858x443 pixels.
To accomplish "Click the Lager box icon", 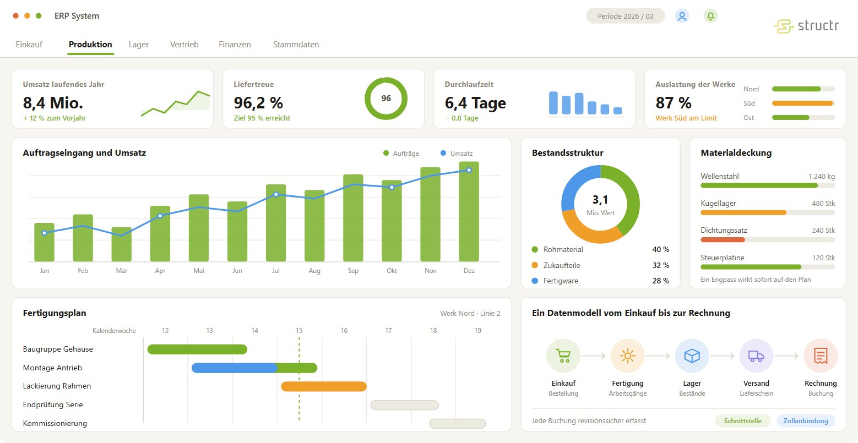I will click(x=692, y=356).
